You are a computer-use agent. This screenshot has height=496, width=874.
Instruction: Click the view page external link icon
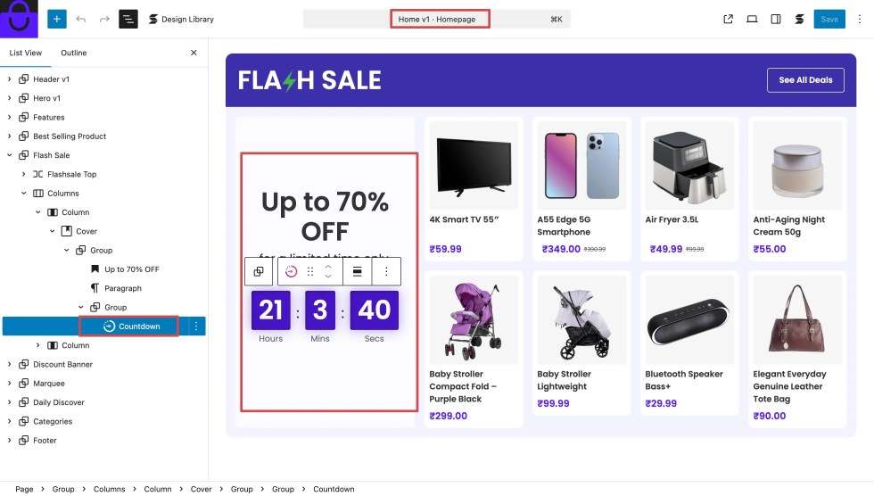point(729,19)
